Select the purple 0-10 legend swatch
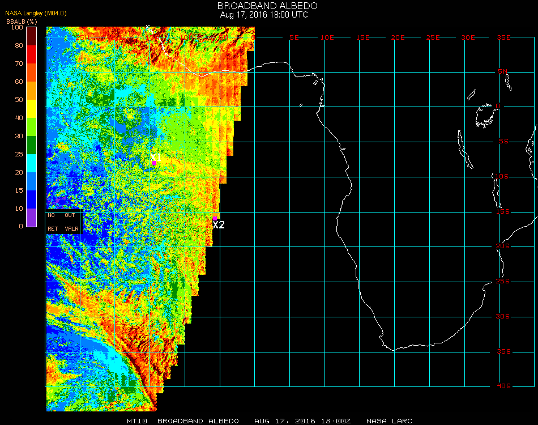The image size is (538, 425). coord(32,218)
